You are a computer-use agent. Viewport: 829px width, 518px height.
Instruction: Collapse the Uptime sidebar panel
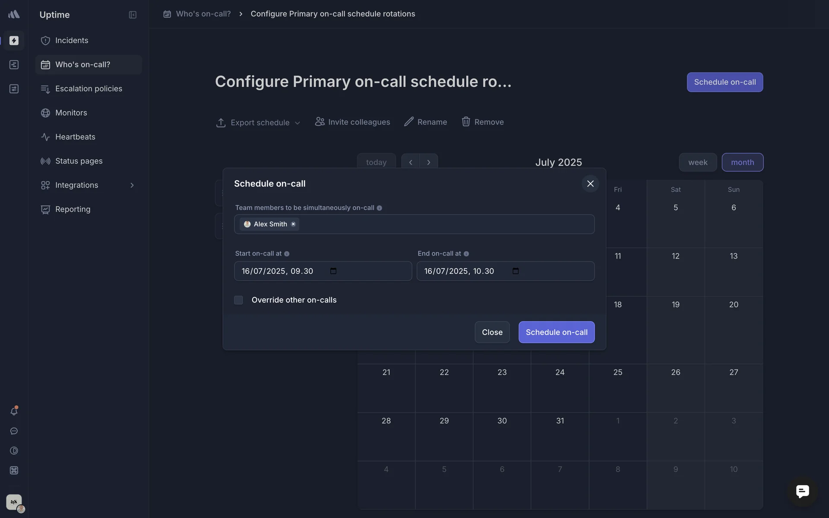coord(133,15)
